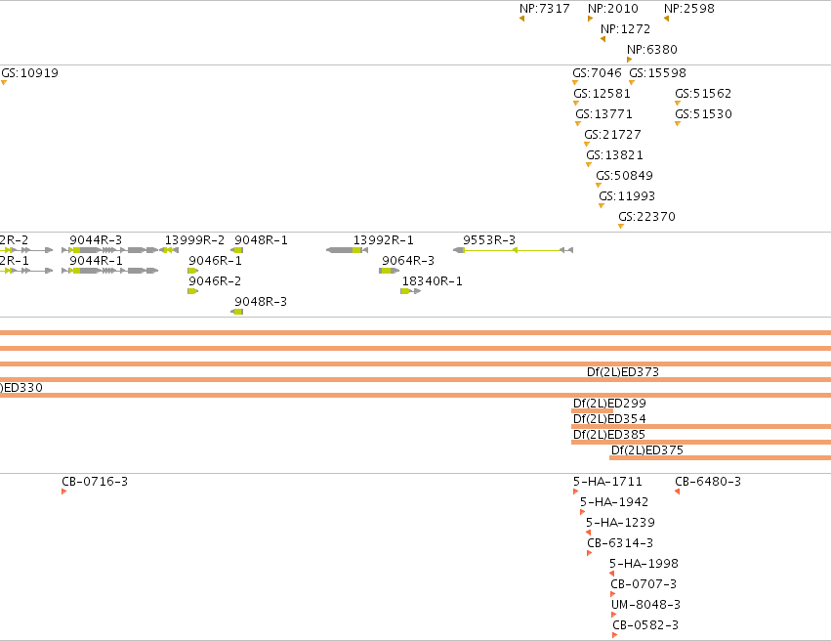
Task: Select the NP:1272 insertion marker
Action: (x=603, y=39)
